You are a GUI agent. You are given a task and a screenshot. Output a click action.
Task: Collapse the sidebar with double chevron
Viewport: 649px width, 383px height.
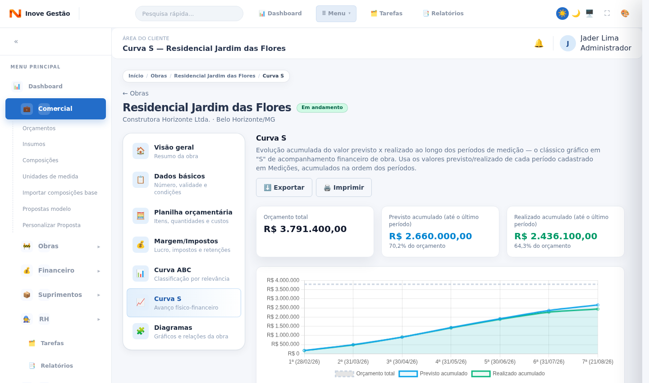point(16,41)
